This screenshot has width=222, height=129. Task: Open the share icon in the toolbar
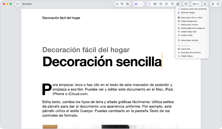coord(205,4)
